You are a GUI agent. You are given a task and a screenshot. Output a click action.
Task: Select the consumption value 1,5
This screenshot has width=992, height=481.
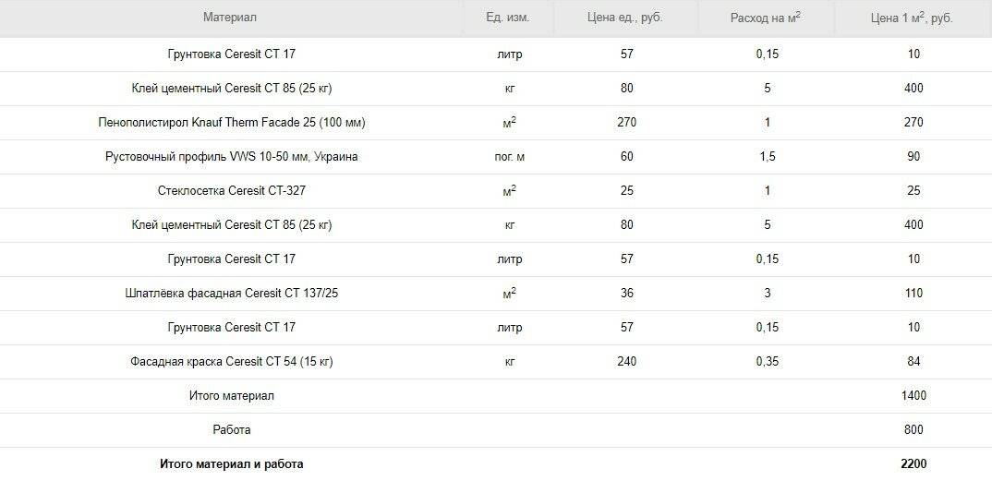767,157
